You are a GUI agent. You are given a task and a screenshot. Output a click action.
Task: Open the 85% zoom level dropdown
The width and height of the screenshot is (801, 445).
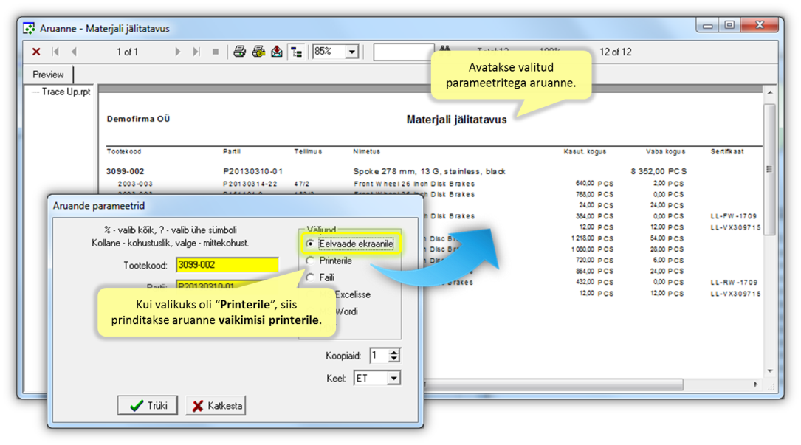click(352, 52)
